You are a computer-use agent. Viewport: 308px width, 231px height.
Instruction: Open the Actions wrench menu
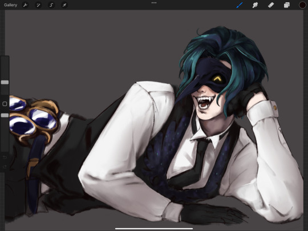point(25,5)
